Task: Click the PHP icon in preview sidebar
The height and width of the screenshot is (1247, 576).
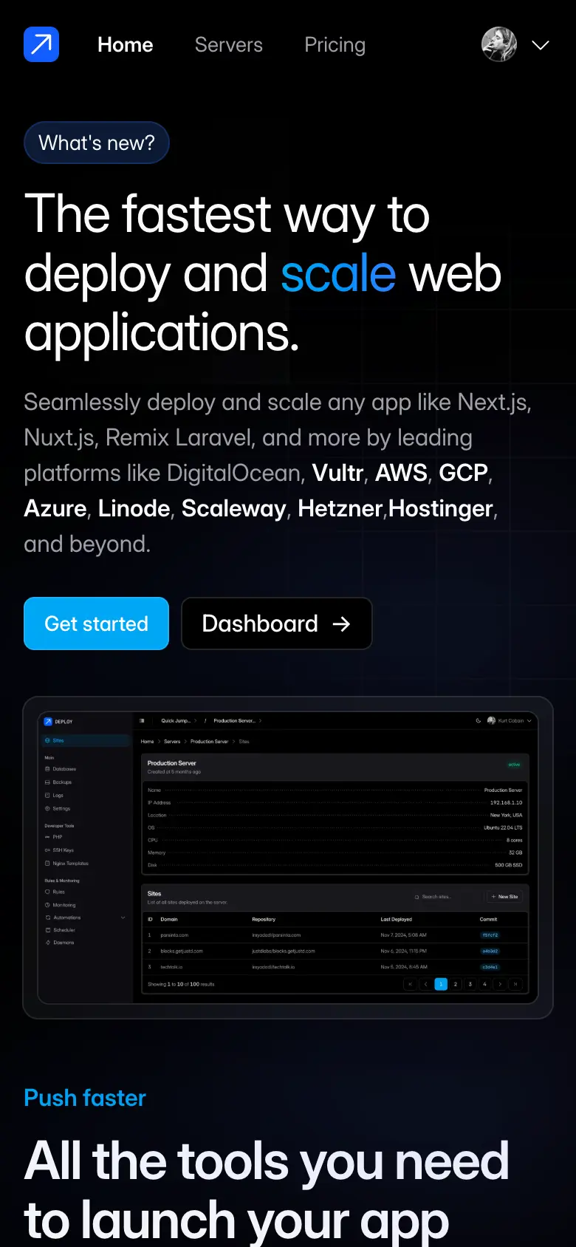Action: pyautogui.click(x=48, y=837)
